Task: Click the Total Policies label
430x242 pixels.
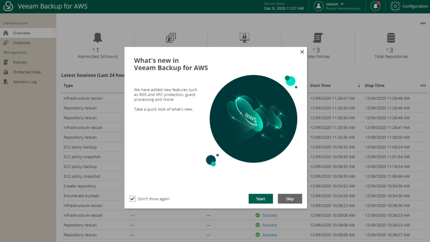Action: (x=319, y=57)
